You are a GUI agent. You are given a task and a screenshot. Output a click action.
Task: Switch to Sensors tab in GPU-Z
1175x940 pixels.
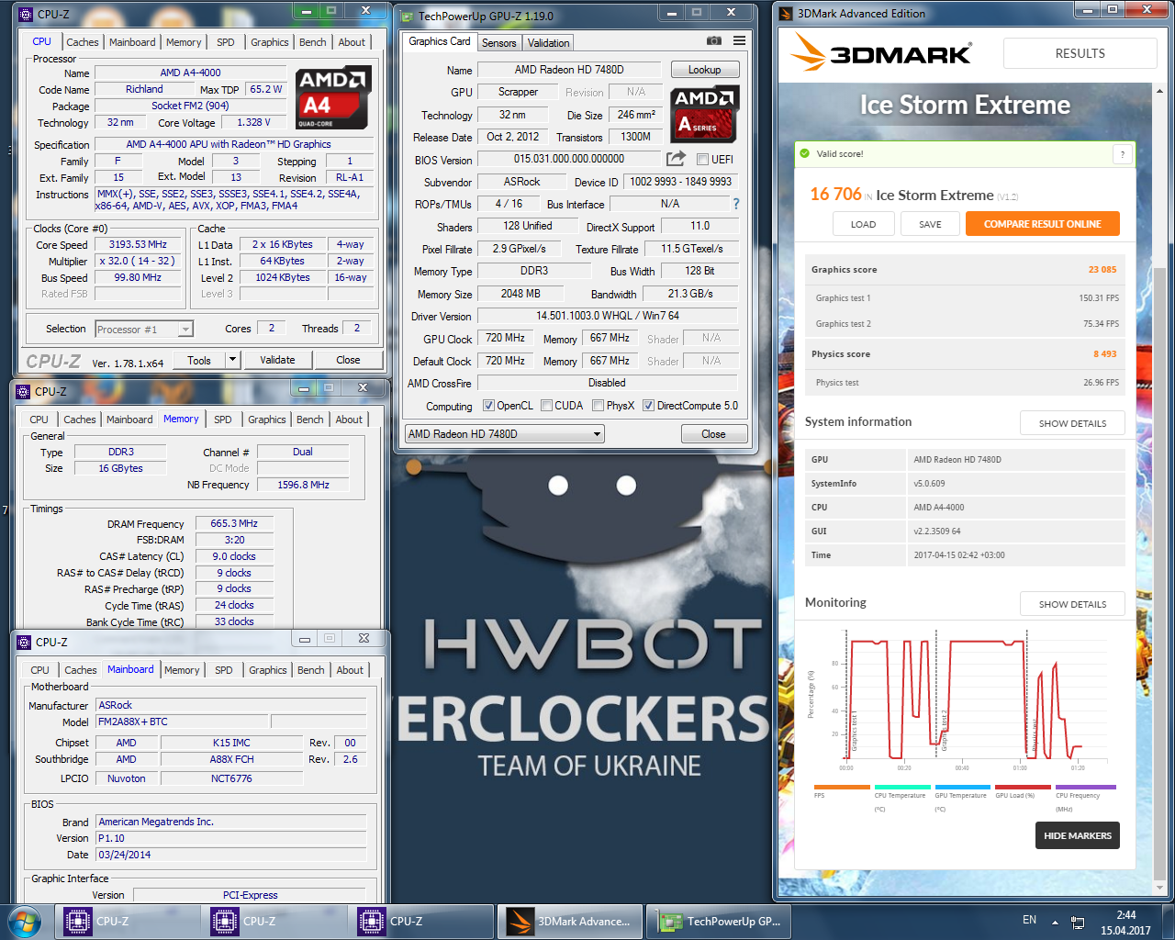499,43
